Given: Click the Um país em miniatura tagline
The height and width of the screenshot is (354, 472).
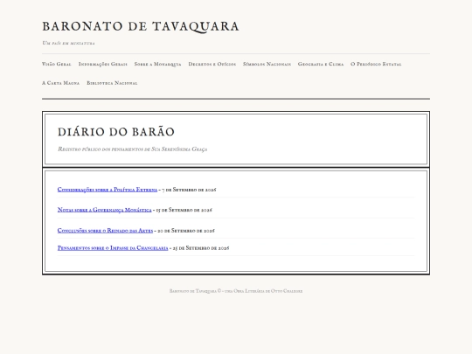Looking at the screenshot, I should [68, 43].
